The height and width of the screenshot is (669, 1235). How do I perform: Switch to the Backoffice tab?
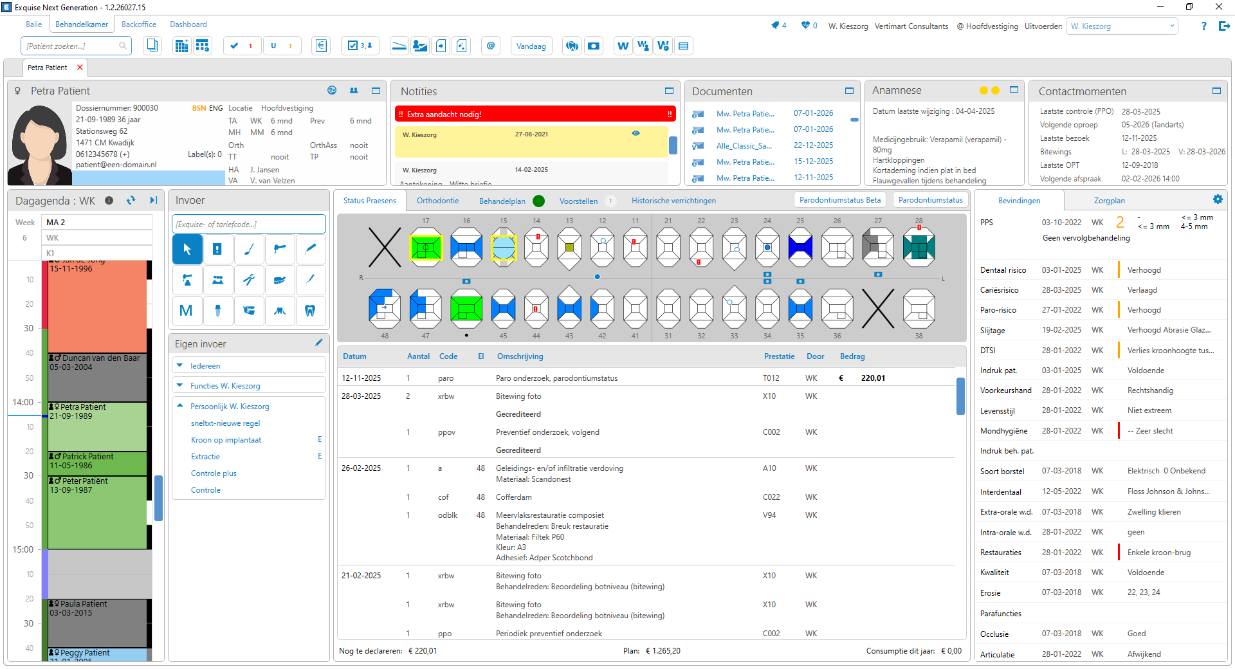pyautogui.click(x=139, y=24)
